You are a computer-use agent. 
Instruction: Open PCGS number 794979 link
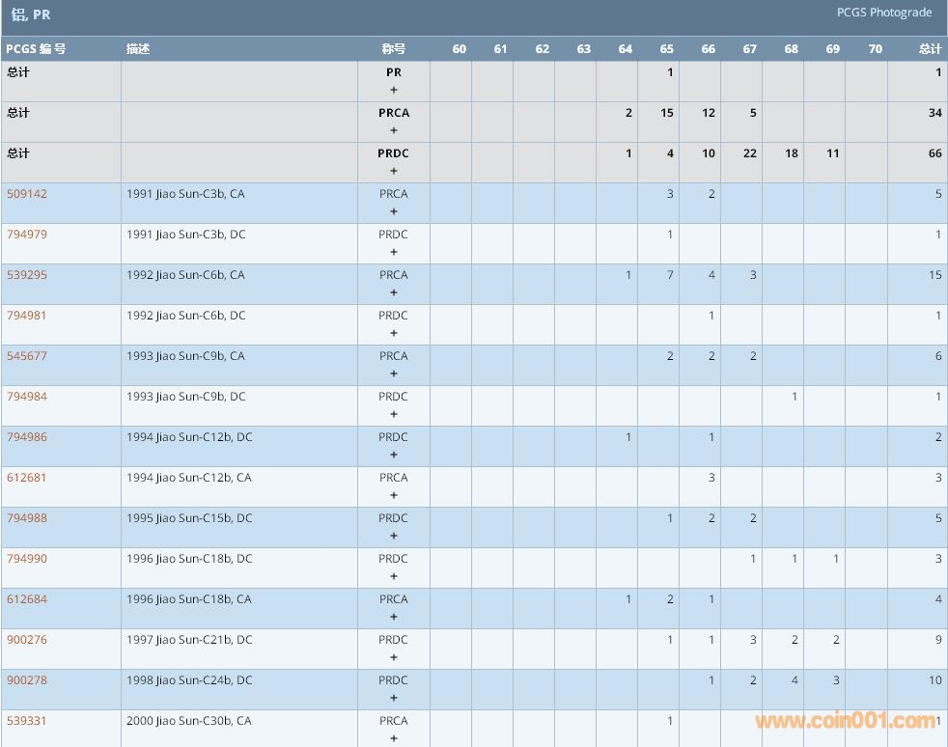[27, 235]
